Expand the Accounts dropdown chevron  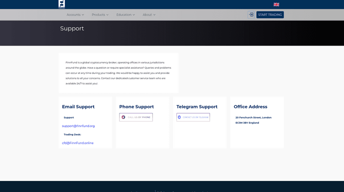pyautogui.click(x=83, y=15)
